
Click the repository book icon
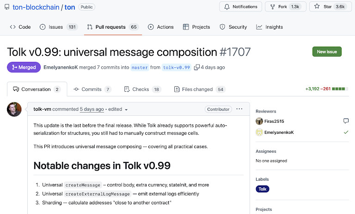pos(7,7)
